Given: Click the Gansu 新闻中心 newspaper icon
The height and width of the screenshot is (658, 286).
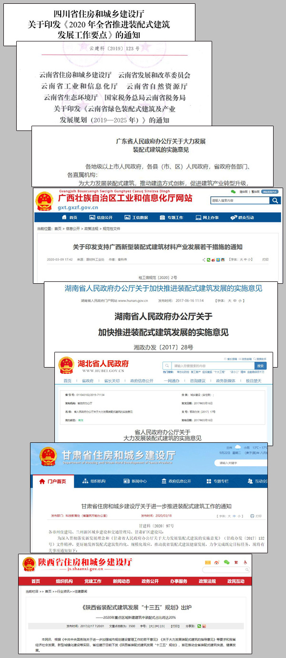Looking at the screenshot, I should 127,481.
